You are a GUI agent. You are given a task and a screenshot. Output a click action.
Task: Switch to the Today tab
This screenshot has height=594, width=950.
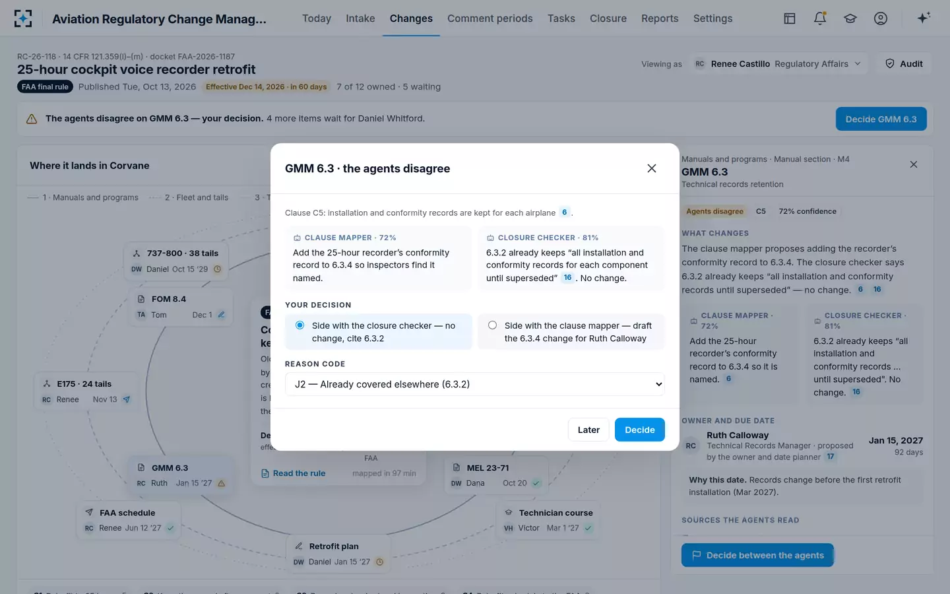(317, 18)
